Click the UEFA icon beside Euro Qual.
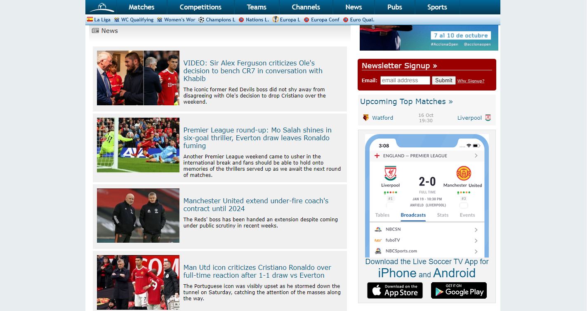 pos(346,20)
